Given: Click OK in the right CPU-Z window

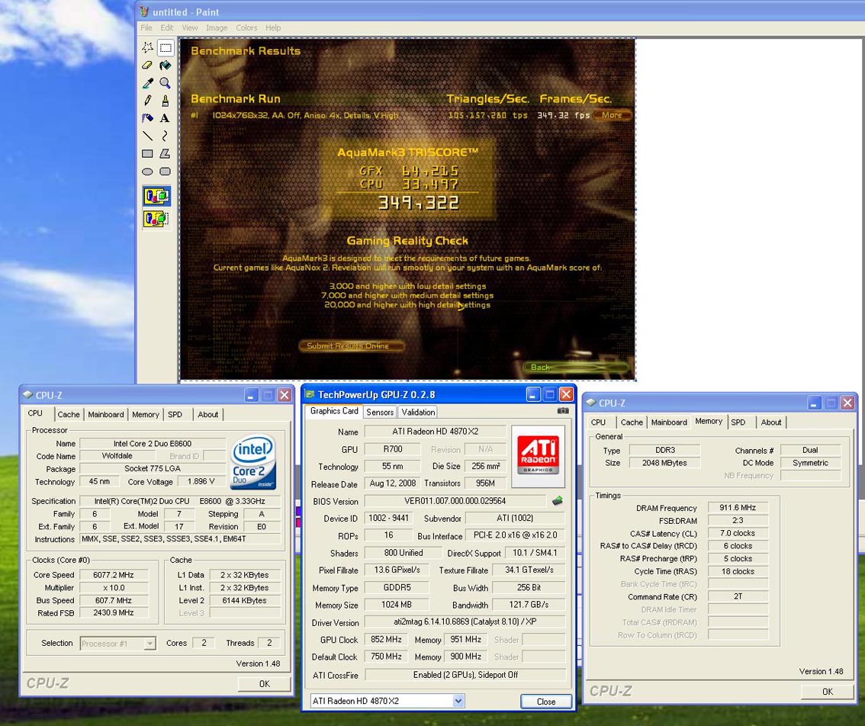Looking at the screenshot, I should [x=828, y=691].
